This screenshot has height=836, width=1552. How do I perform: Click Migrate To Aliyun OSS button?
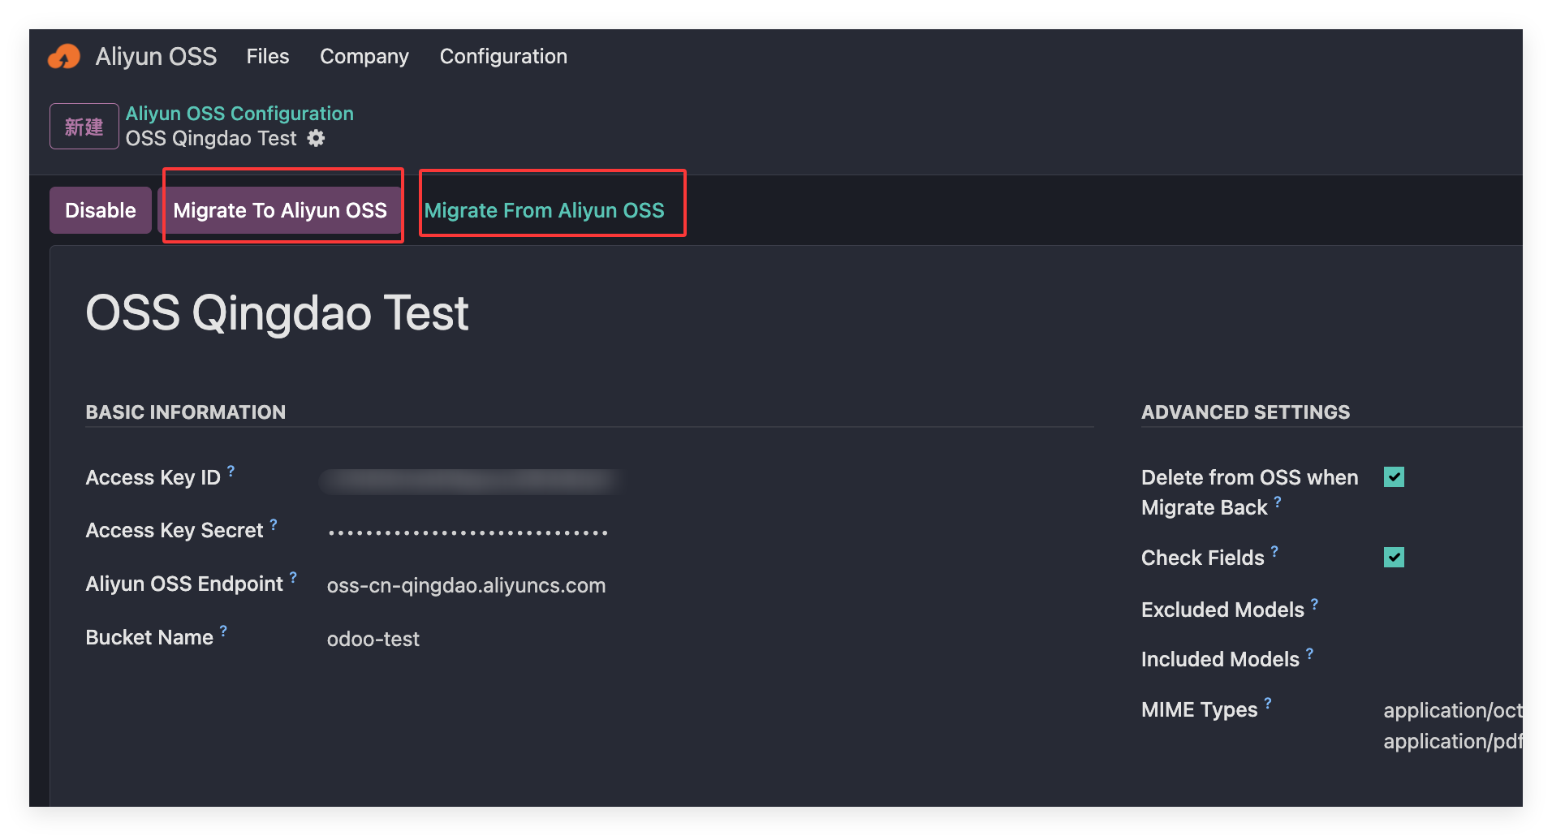pos(280,210)
